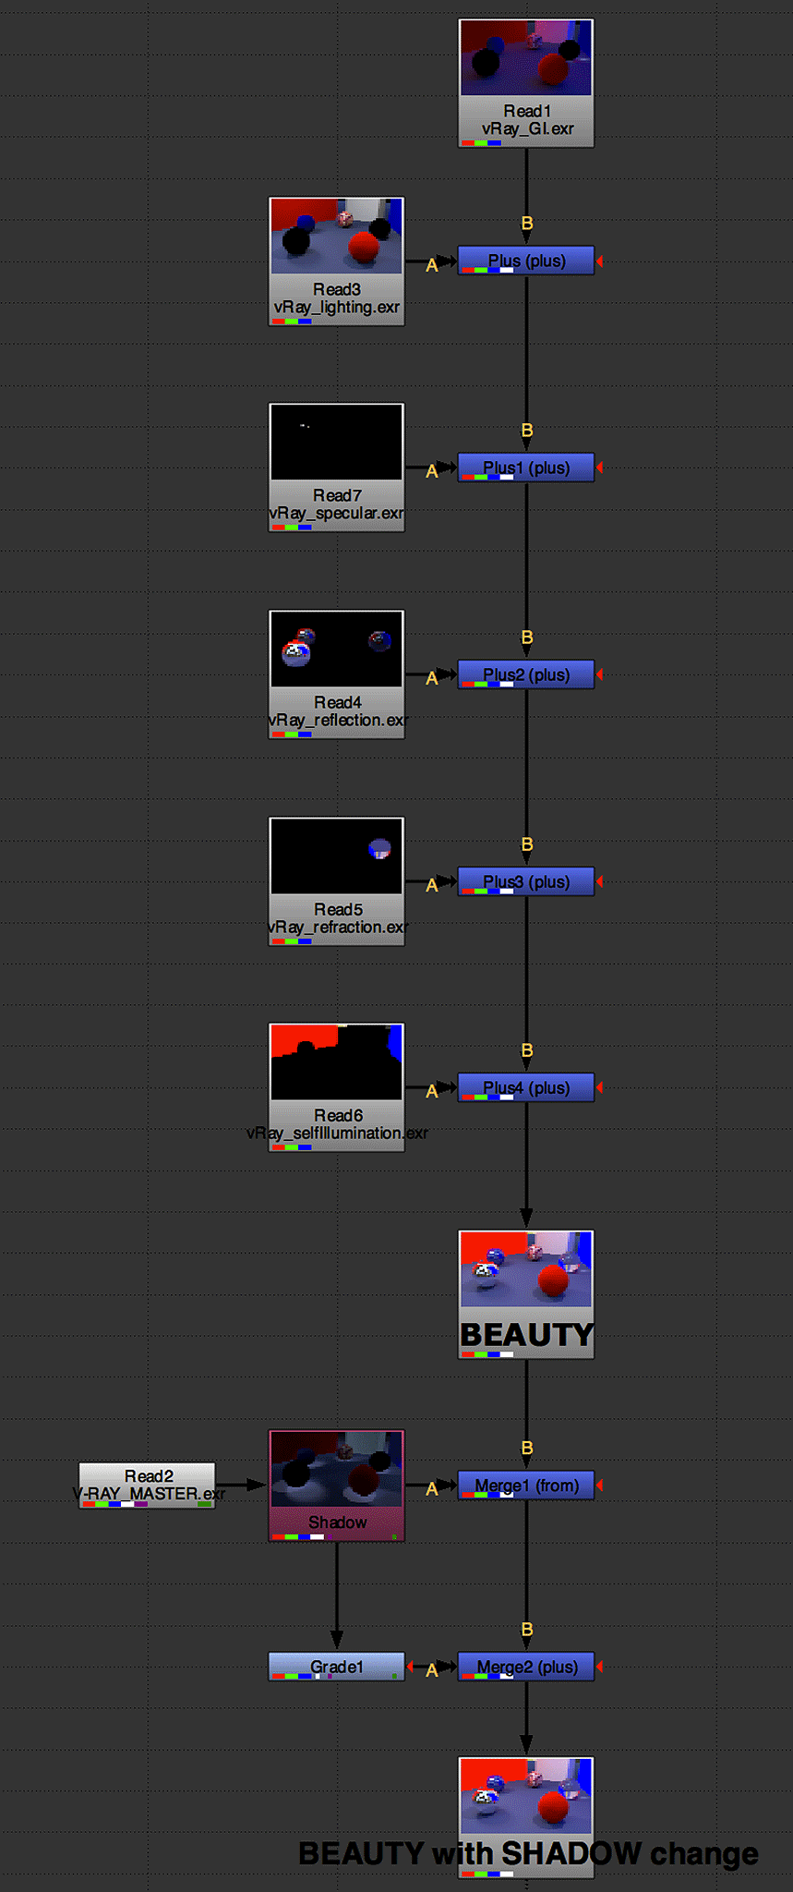Click the Read7 vRay_specular.exr node
Image resolution: width=793 pixels, height=1892 pixels.
(x=336, y=467)
